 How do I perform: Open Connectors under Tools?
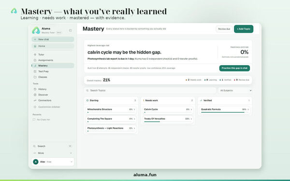53,100
